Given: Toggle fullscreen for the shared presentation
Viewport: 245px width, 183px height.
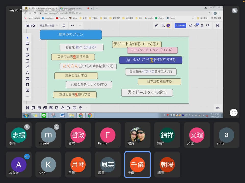Looking at the screenshot, I should (x=234, y=113).
